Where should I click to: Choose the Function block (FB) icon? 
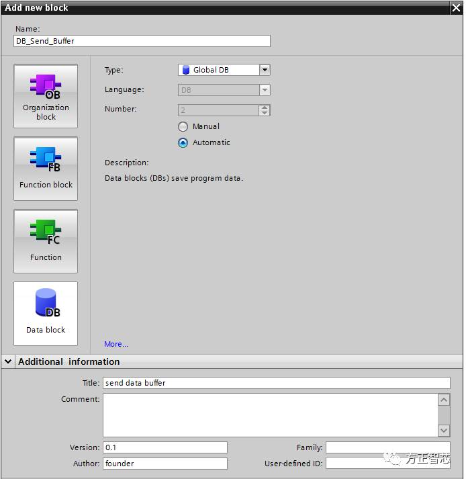(x=46, y=169)
